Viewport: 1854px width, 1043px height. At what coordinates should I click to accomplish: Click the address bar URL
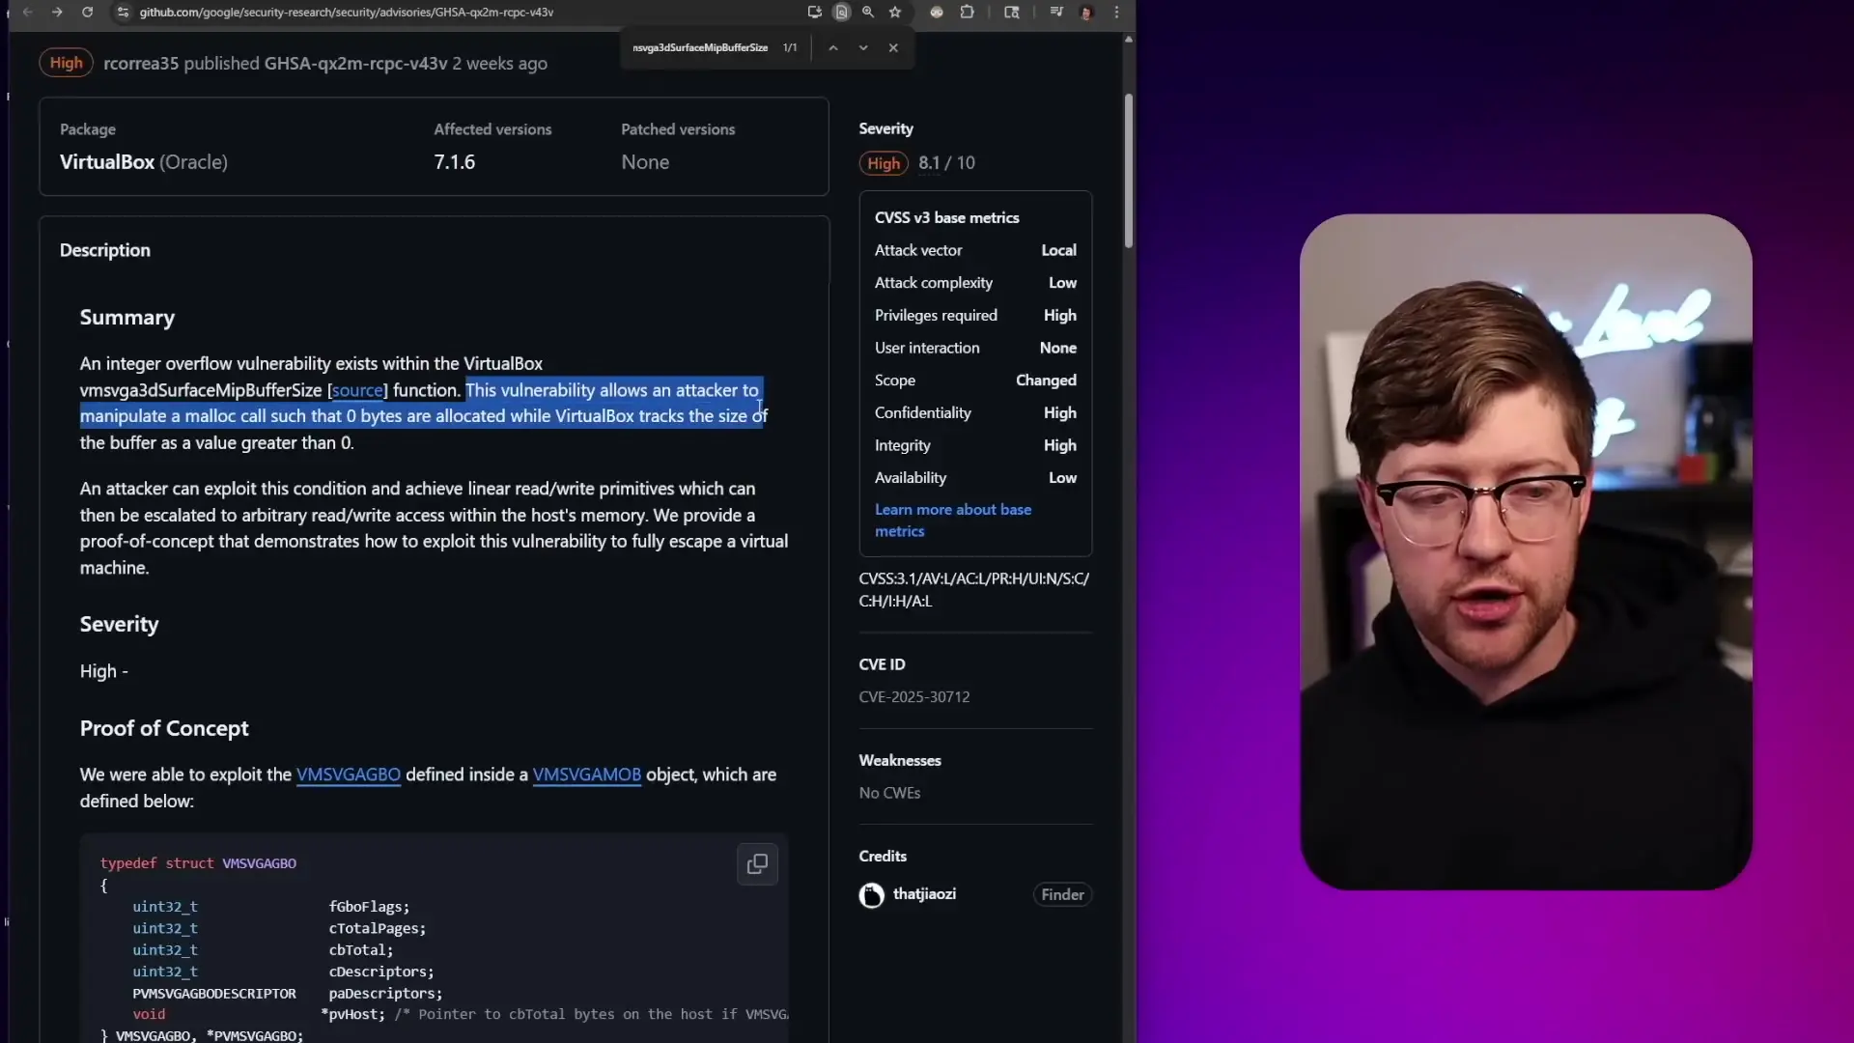click(x=346, y=12)
